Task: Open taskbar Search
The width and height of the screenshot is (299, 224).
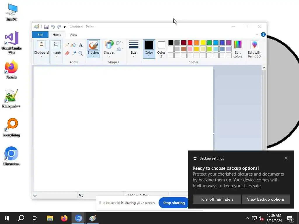Action: pyautogui.click(x=21, y=218)
